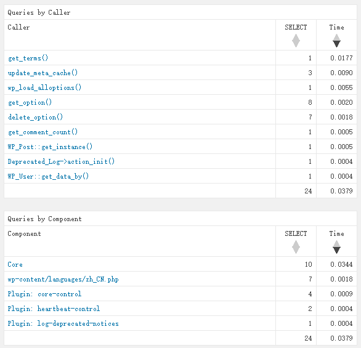Filter queries by Core component

pos(15,264)
